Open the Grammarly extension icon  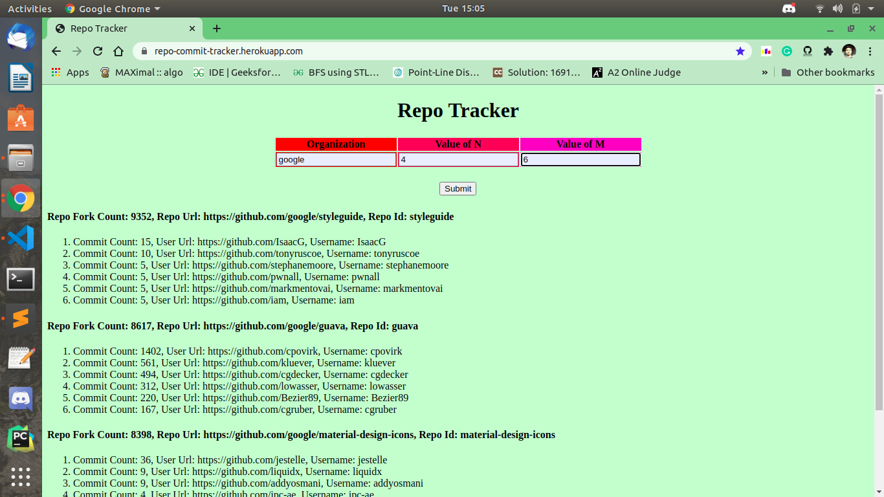[787, 51]
